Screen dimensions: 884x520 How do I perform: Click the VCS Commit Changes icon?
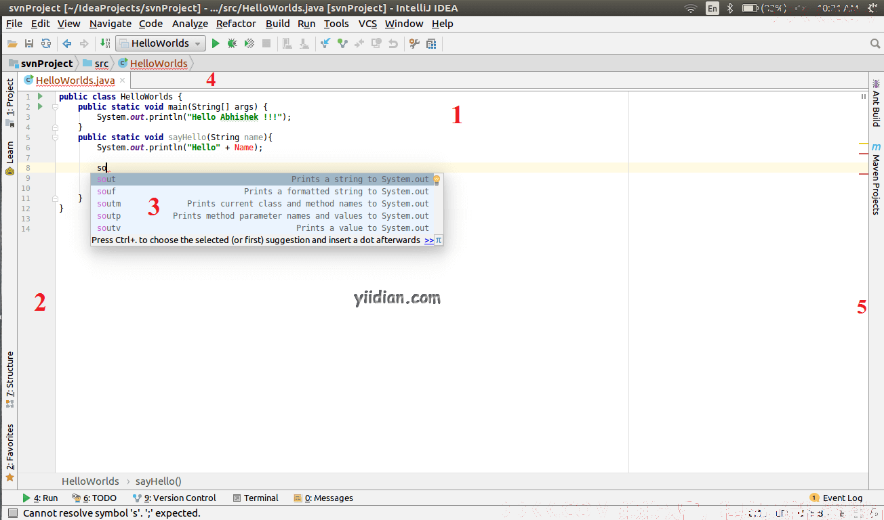click(x=342, y=43)
